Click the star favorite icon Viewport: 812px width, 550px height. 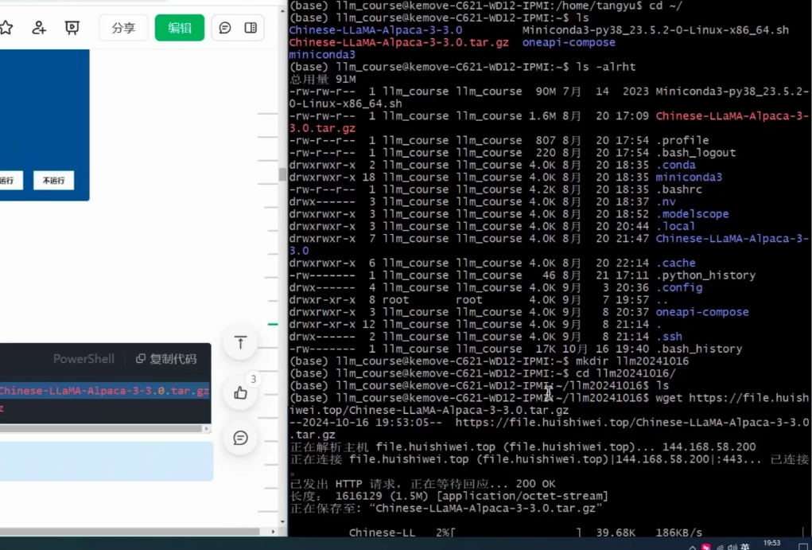[x=6, y=28]
